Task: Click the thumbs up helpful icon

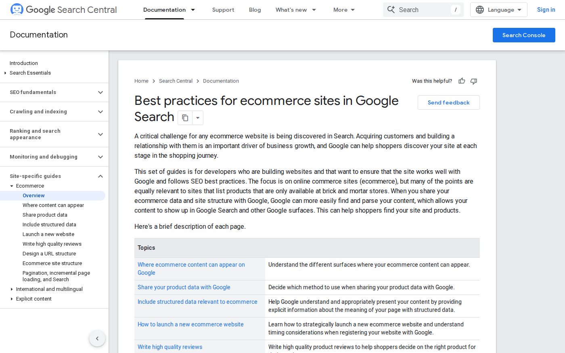Action: pos(462,81)
